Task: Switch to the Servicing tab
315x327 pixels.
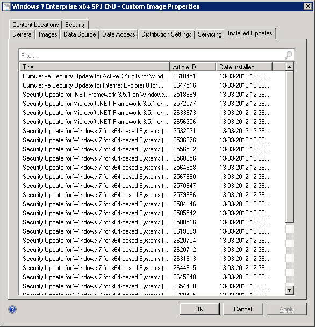Action: 210,34
